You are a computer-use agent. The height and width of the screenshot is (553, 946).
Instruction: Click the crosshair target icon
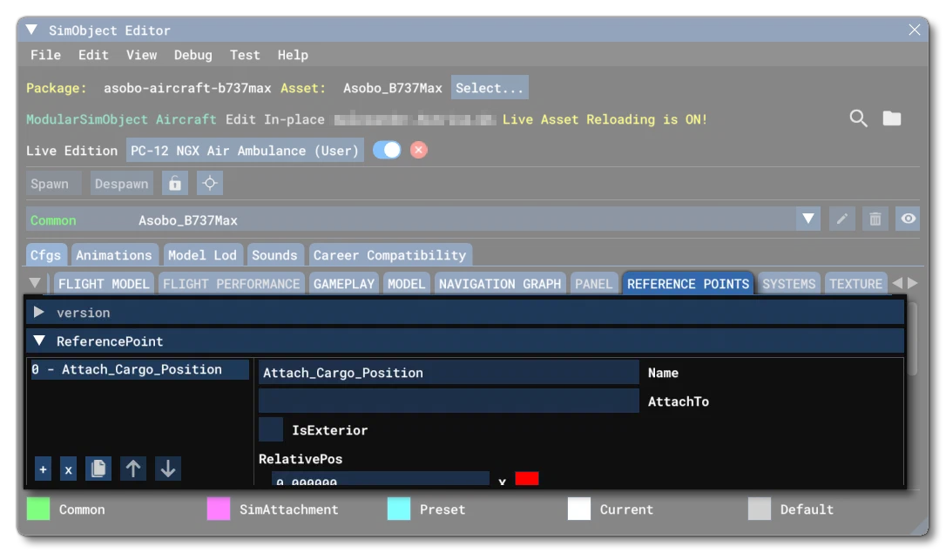(210, 184)
